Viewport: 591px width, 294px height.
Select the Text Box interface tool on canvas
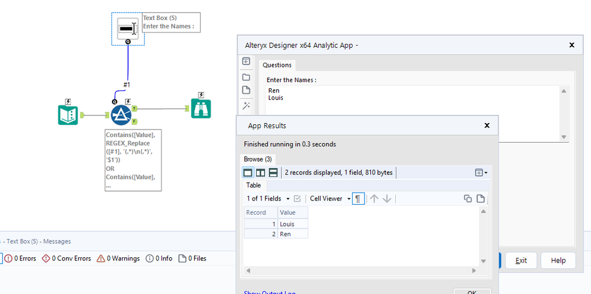coord(128,28)
